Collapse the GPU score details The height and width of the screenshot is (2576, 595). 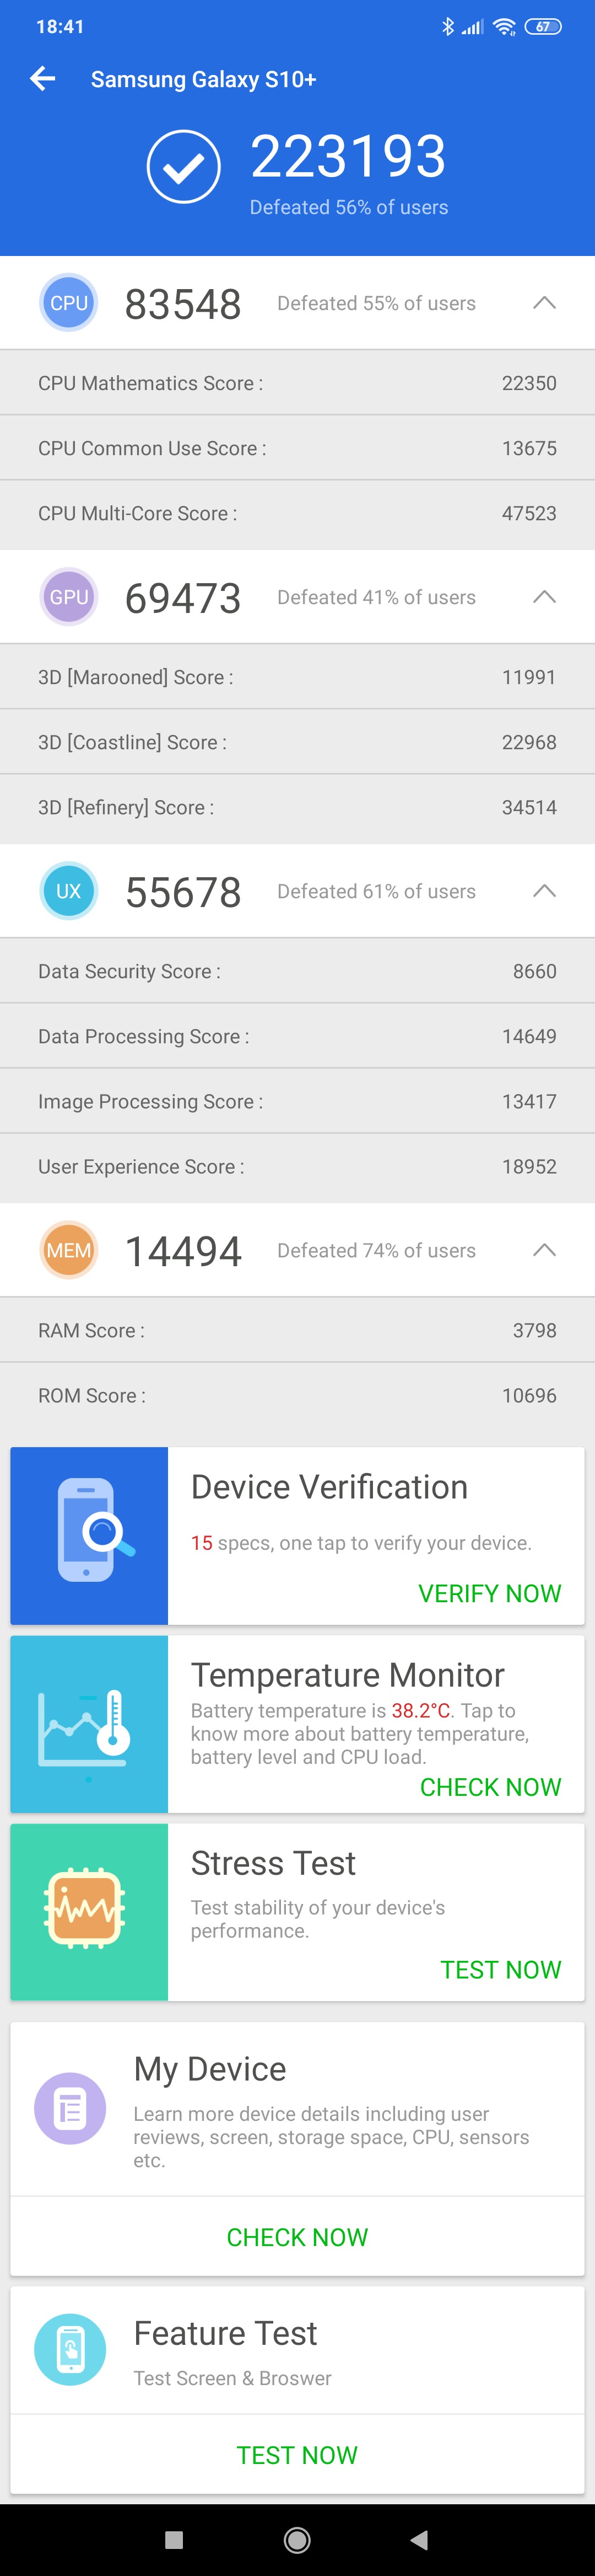pyautogui.click(x=544, y=597)
